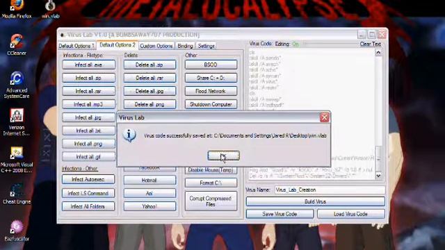Open the Bazfuscator desktop icon
445x250 pixels.
tap(17, 231)
